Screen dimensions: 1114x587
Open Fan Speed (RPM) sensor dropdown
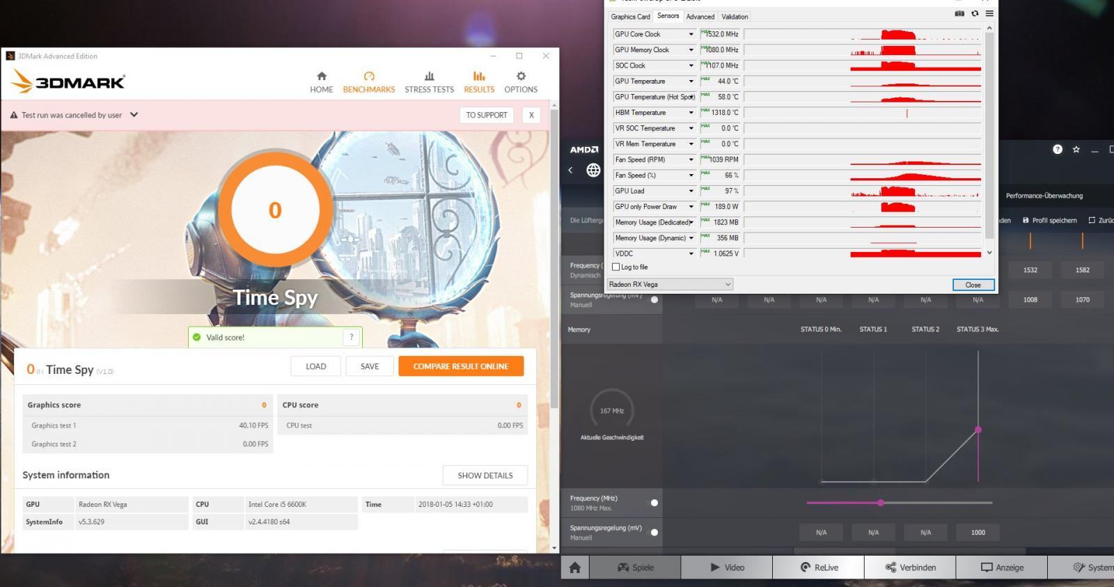click(691, 159)
